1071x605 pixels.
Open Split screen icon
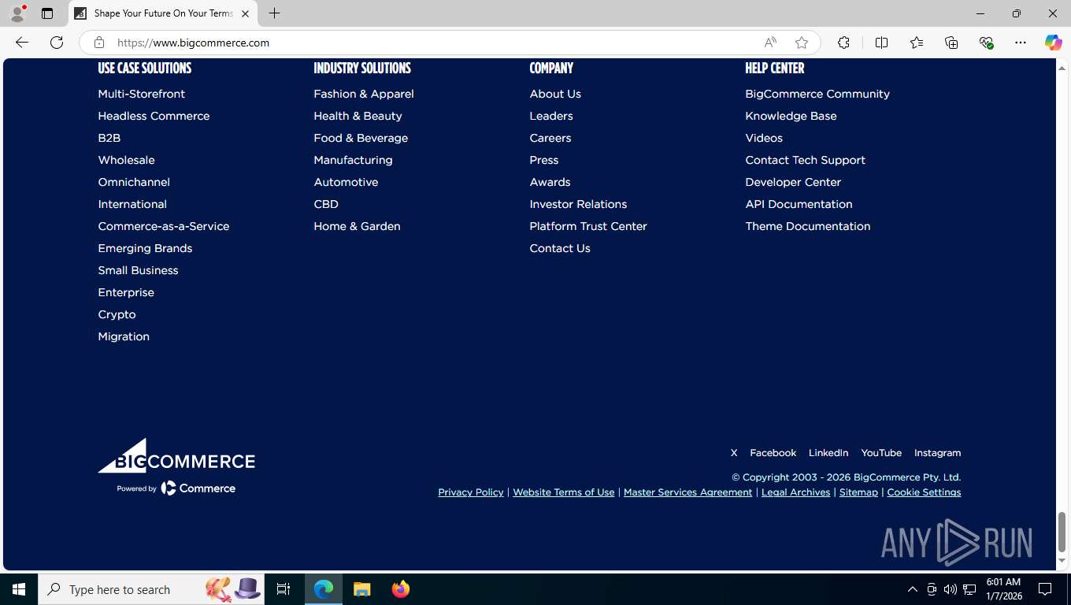coord(882,43)
